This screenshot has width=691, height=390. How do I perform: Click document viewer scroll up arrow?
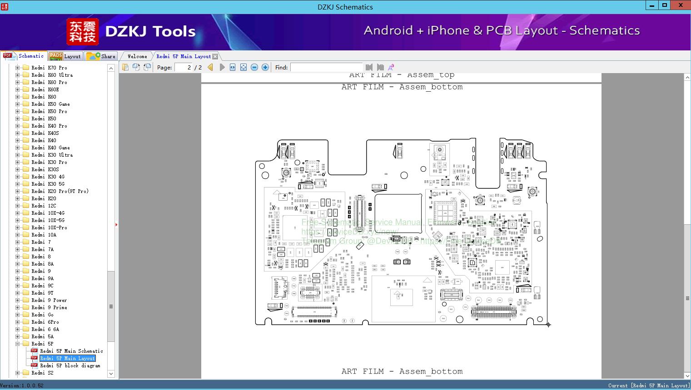coord(687,78)
